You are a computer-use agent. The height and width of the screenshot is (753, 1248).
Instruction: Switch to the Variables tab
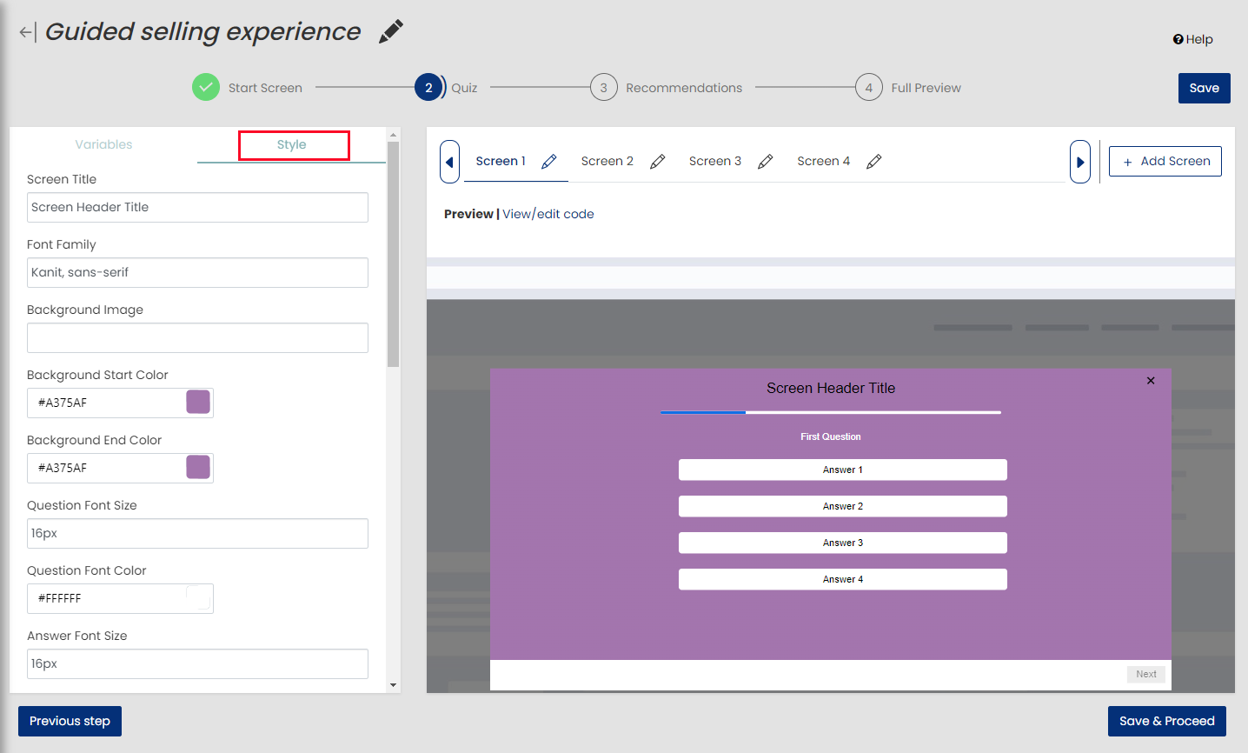pos(103,144)
